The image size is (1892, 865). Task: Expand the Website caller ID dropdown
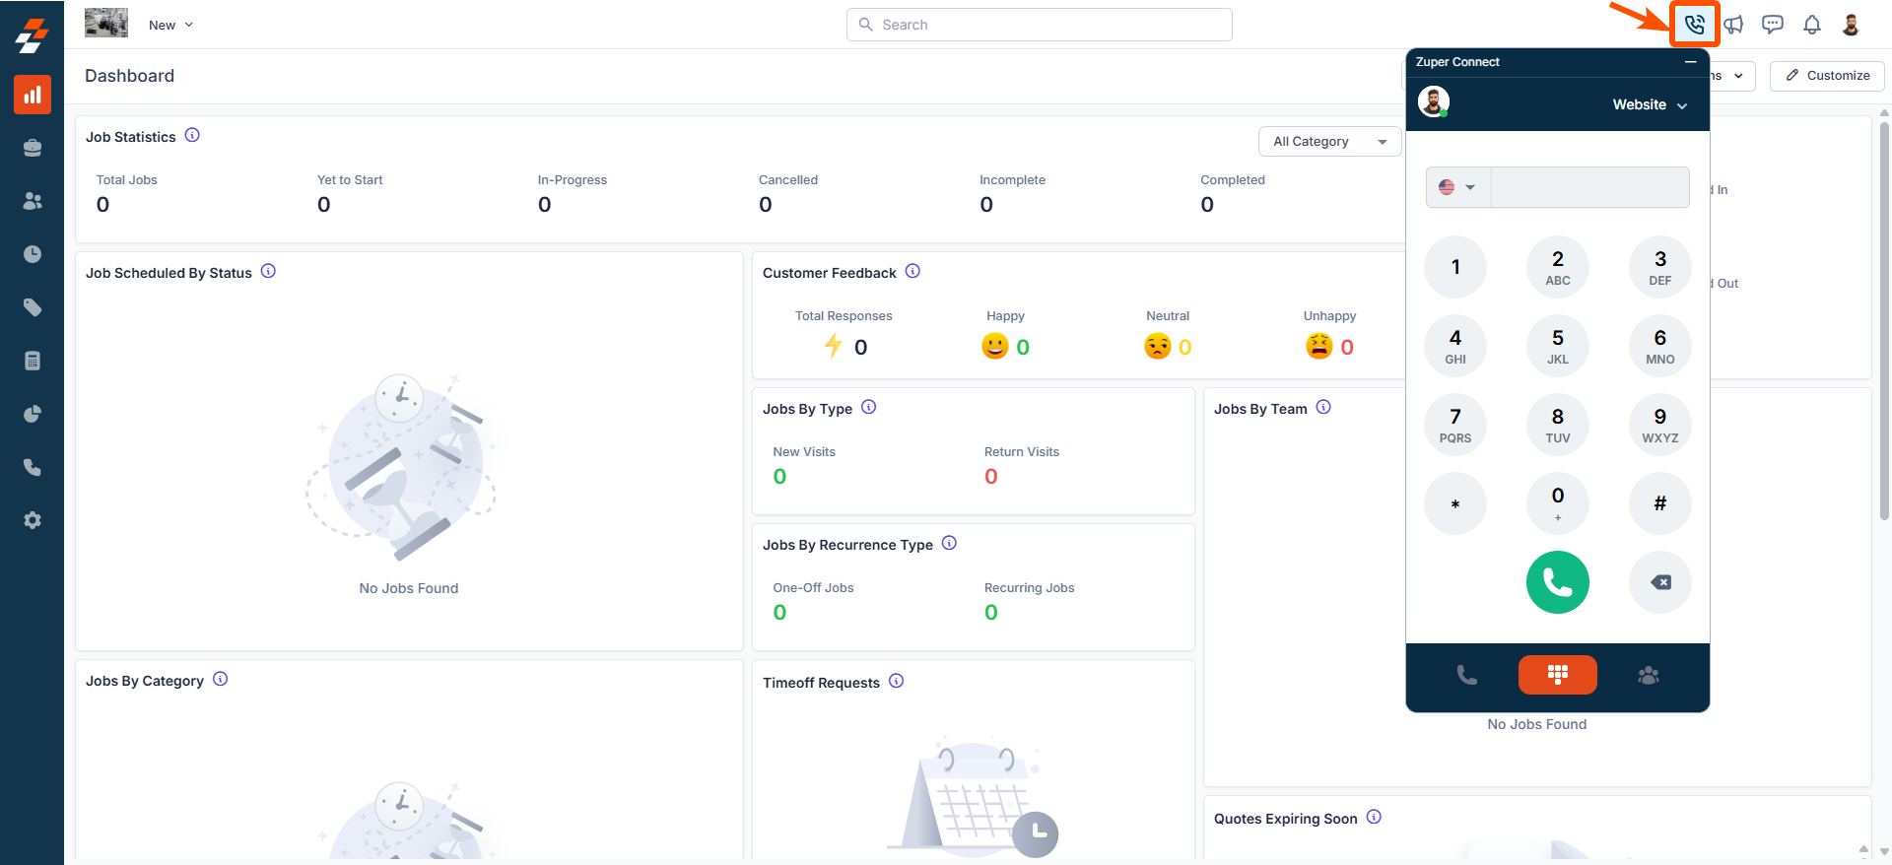1650,104
